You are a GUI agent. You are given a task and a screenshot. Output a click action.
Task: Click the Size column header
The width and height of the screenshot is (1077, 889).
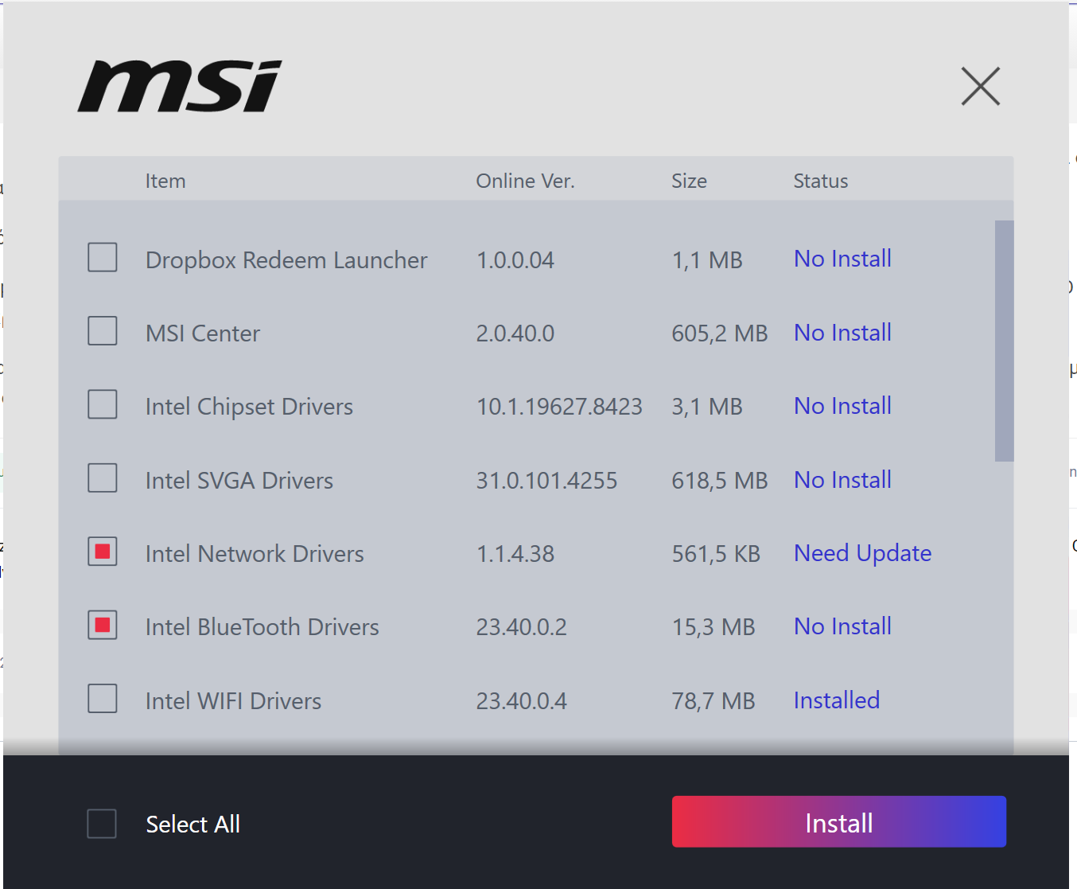pyautogui.click(x=689, y=181)
